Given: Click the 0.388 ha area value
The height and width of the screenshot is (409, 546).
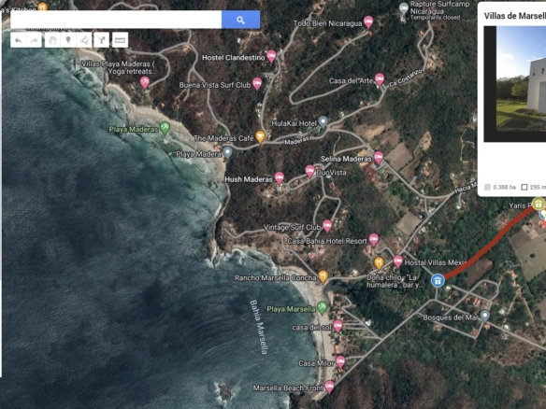Looking at the screenshot, I should tap(504, 187).
